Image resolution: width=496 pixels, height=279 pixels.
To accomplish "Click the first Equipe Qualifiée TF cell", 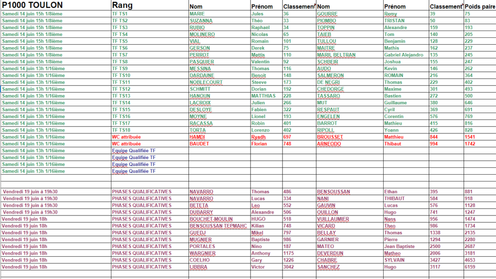I will tap(150, 150).
